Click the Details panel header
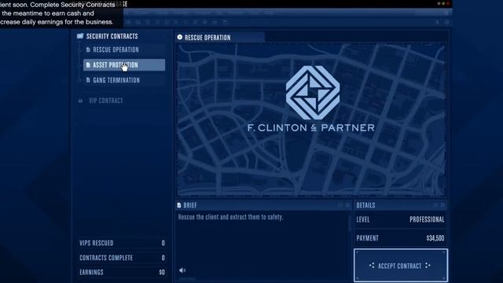503x283 pixels. [401, 205]
